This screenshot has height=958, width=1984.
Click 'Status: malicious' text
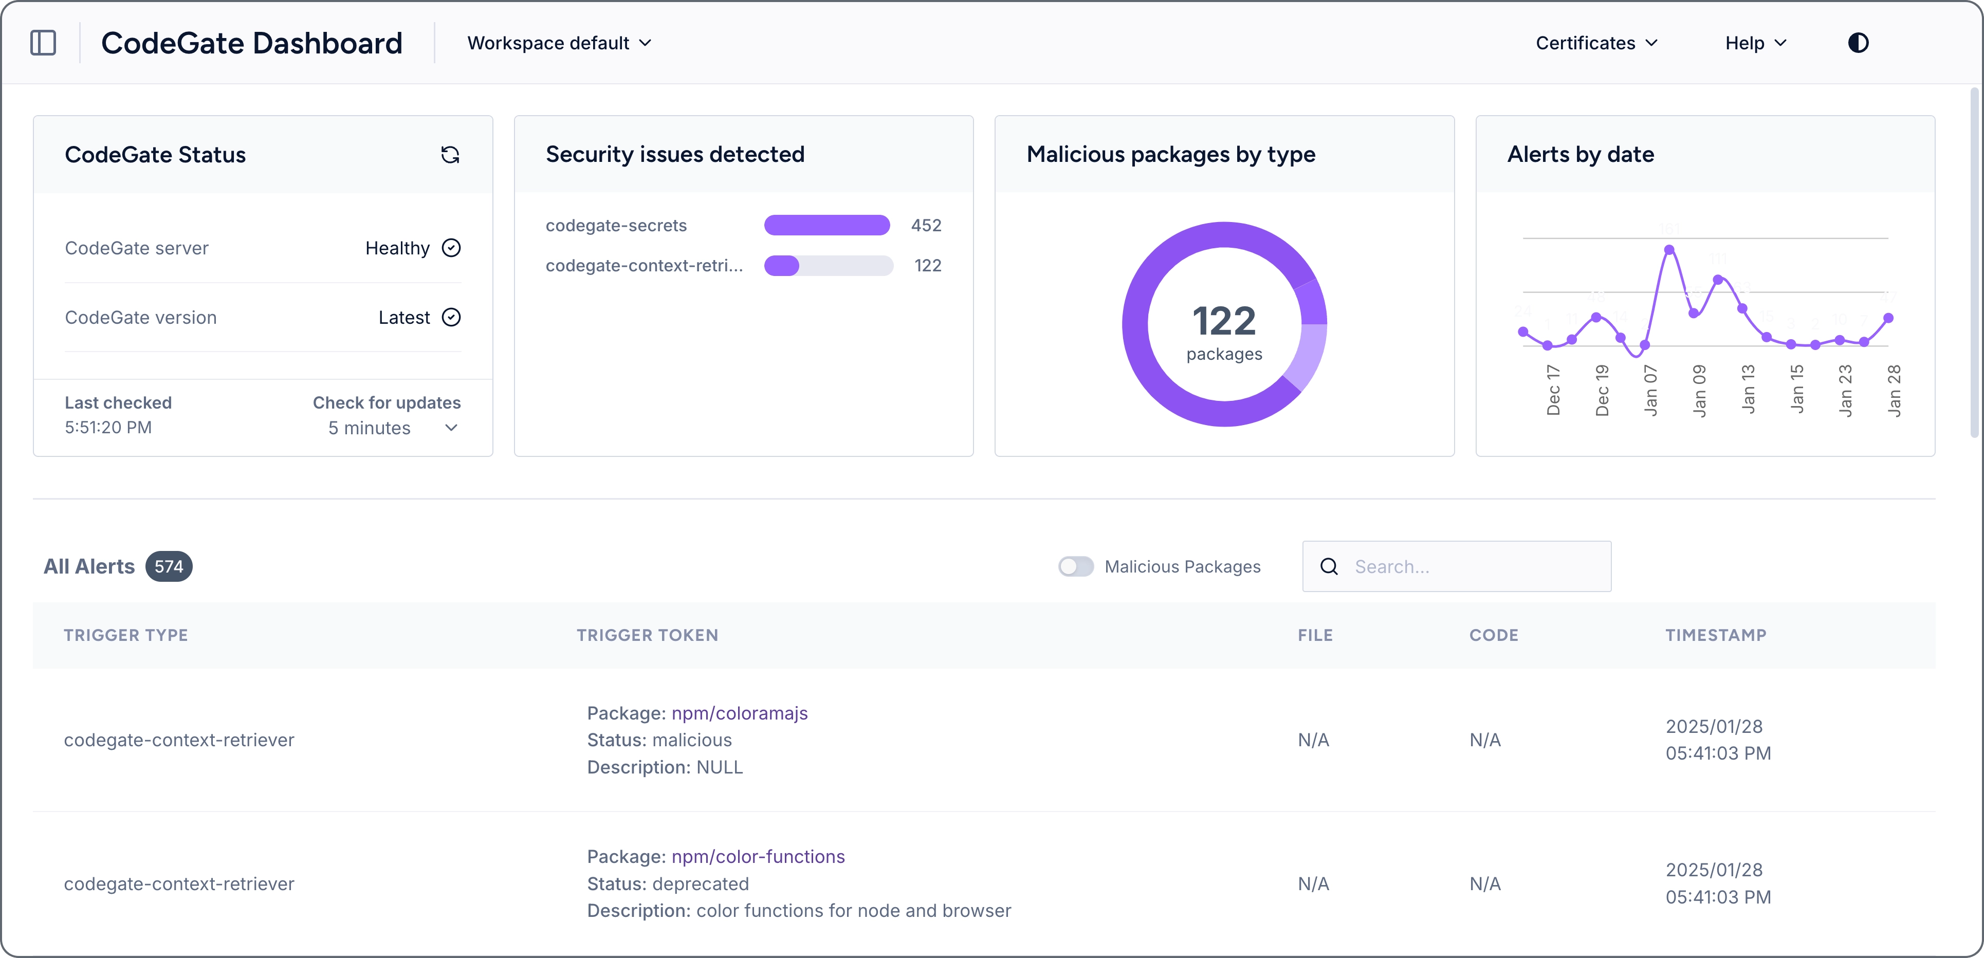[659, 740]
